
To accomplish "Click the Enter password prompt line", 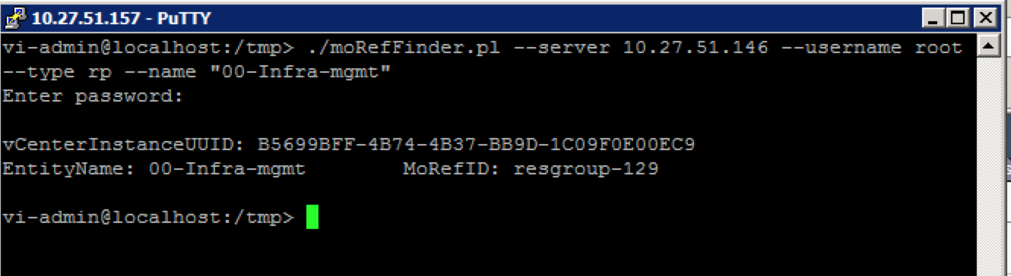I will tap(93, 97).
